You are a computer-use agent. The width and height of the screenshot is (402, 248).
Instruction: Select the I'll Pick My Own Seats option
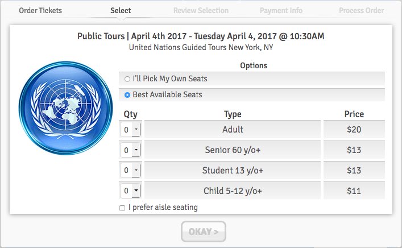coord(127,79)
